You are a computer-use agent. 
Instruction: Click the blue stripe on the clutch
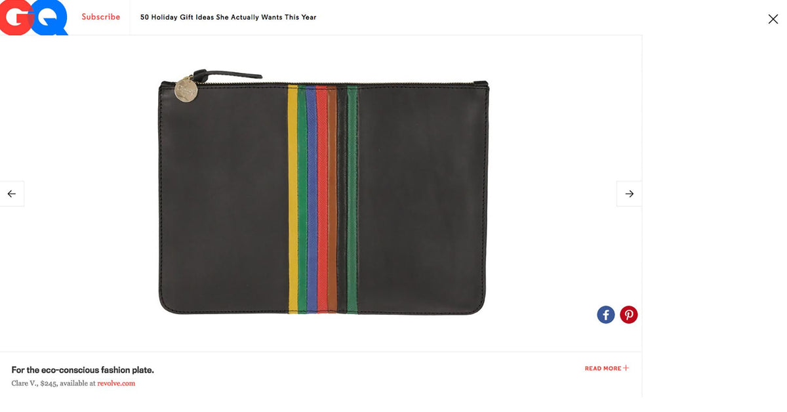pos(312,199)
